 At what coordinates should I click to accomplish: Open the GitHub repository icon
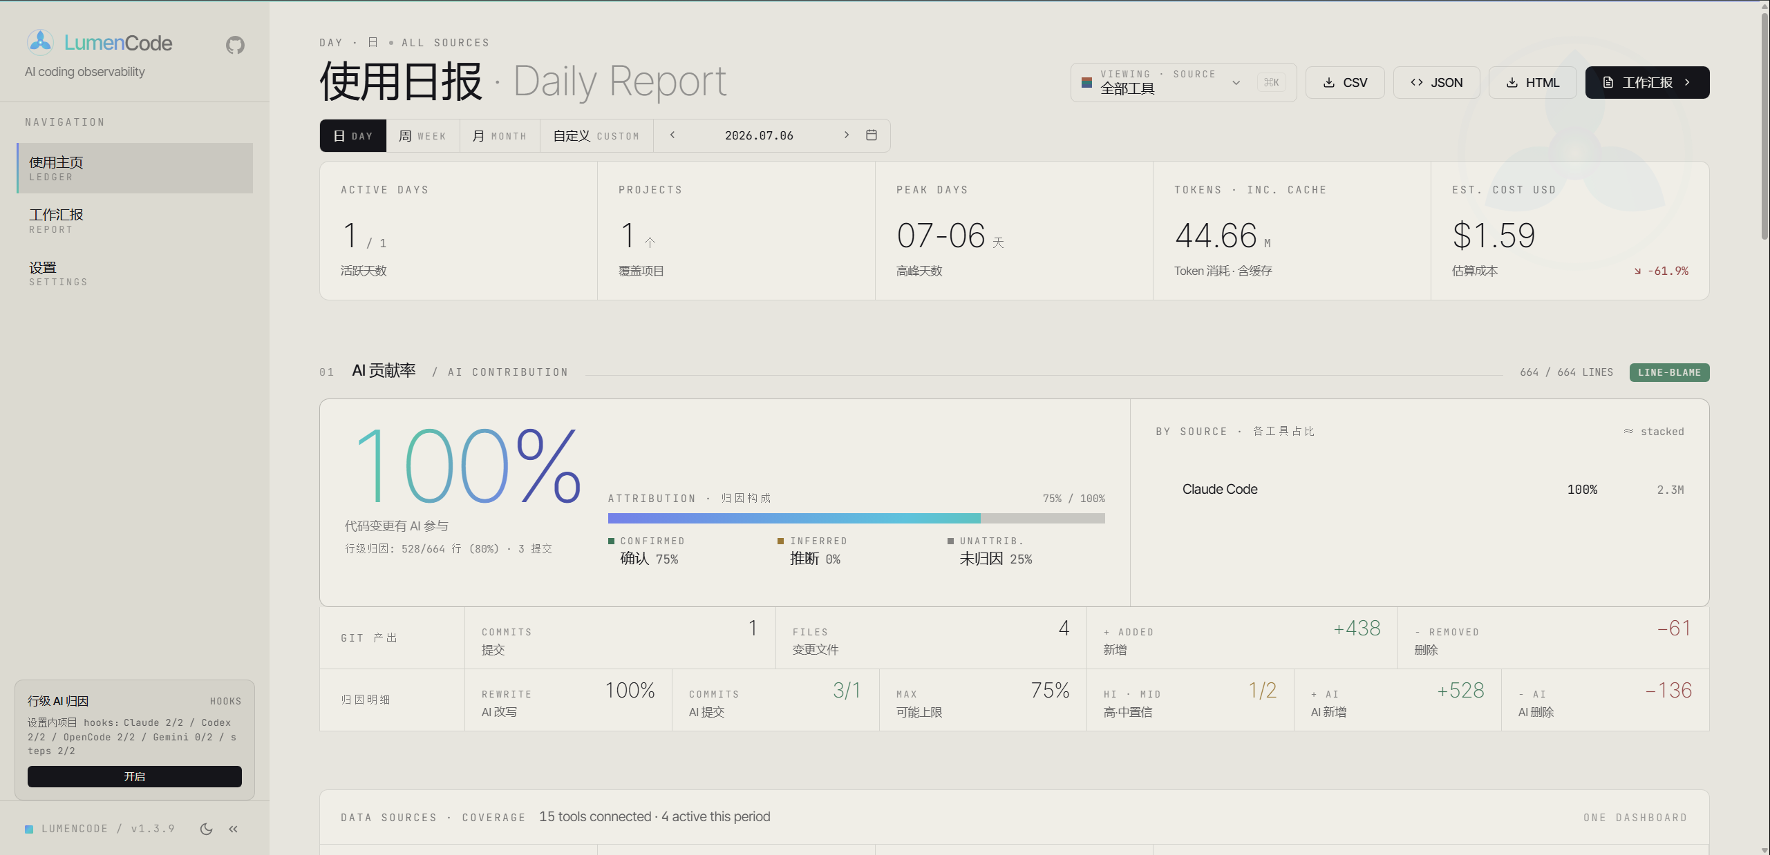(x=235, y=46)
